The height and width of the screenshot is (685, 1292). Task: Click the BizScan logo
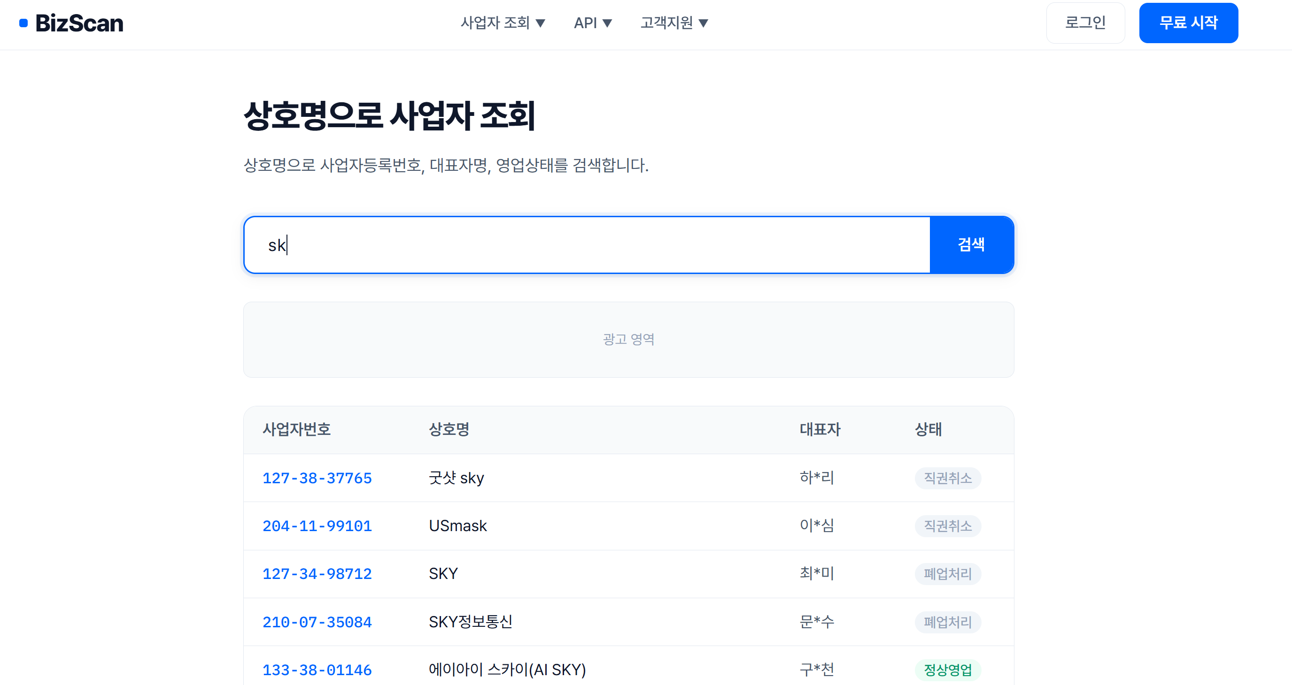pos(71,23)
